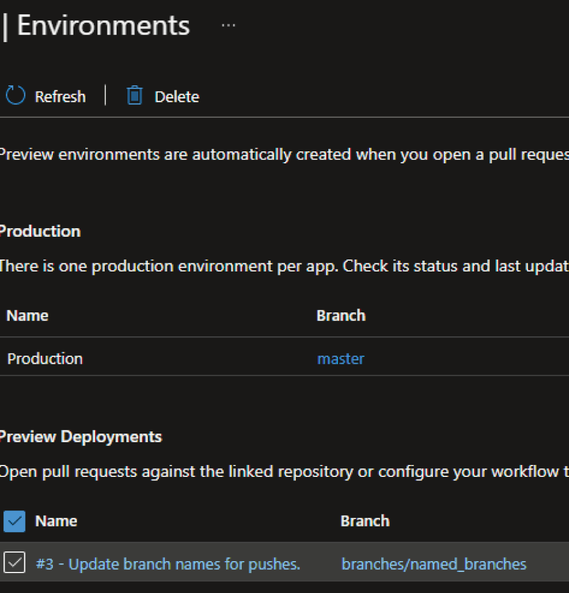This screenshot has width=569, height=593.
Task: Open the ellipsis more options menu
Action: 228,26
